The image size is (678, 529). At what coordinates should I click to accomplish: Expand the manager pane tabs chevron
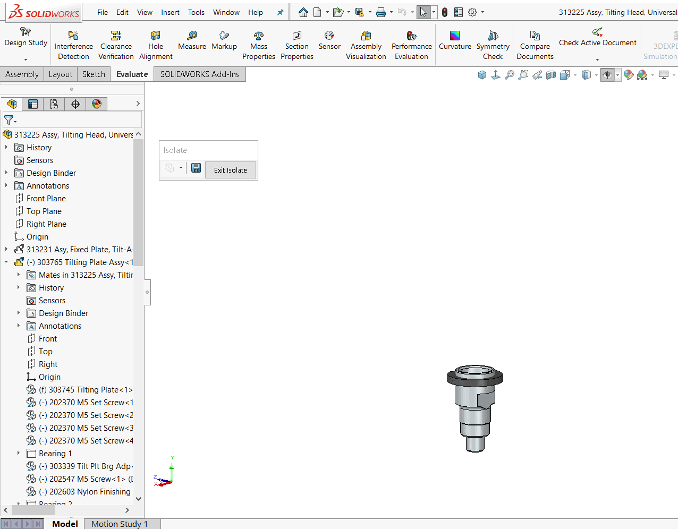(x=138, y=104)
